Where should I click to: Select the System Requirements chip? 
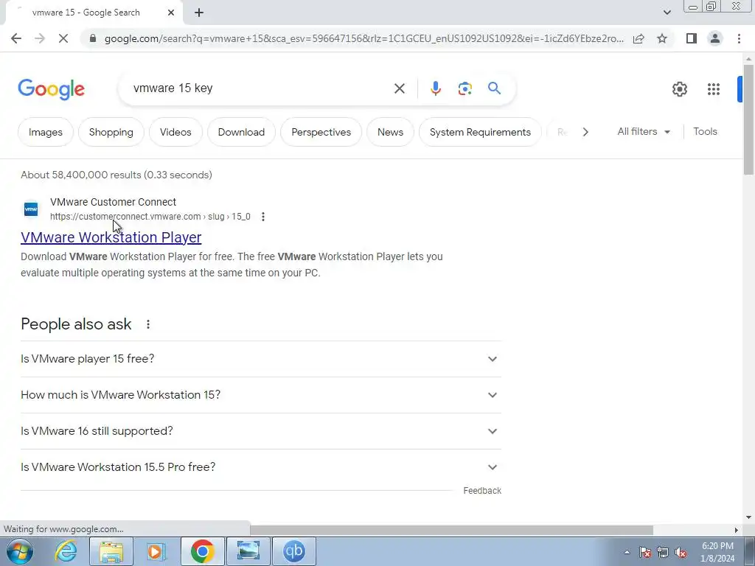tap(480, 132)
